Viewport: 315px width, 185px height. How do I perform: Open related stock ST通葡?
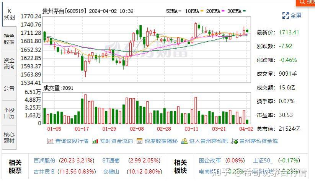coord(111,161)
